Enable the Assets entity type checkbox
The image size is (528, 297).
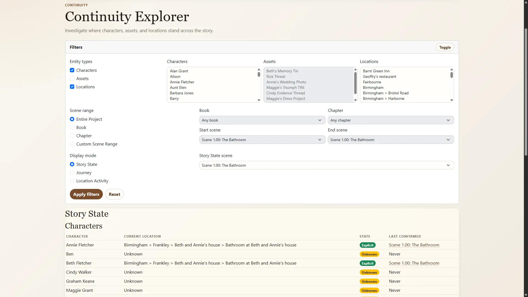click(72, 78)
